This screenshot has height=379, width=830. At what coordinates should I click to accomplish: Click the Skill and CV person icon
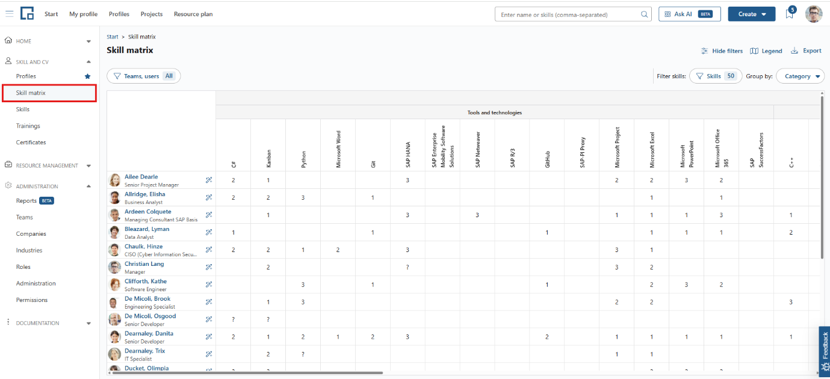tap(8, 61)
